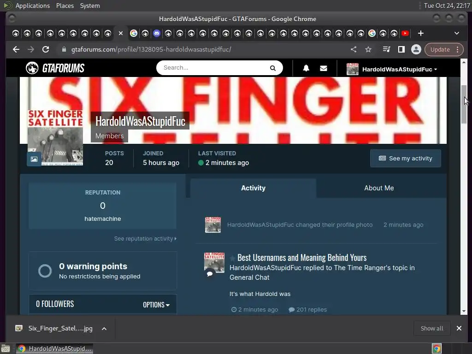472x354 pixels.
Task: Click the search magnifier icon
Action: coord(273,68)
